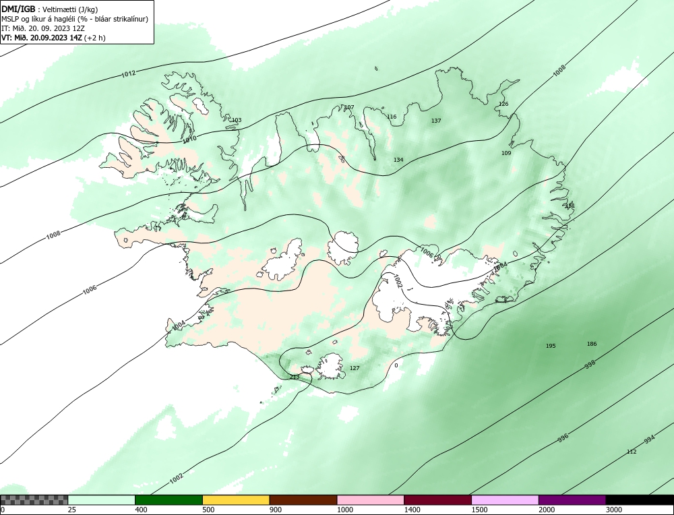Click the legend tick label '400'
This screenshot has height=515, width=674.
pos(141,510)
